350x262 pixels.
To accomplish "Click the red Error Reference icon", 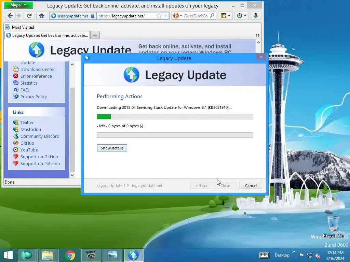I will point(16,76).
